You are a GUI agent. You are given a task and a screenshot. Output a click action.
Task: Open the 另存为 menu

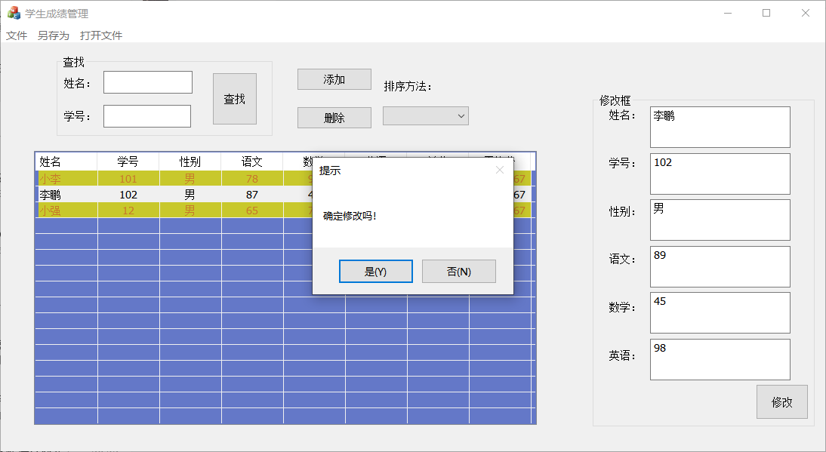pyautogui.click(x=53, y=35)
